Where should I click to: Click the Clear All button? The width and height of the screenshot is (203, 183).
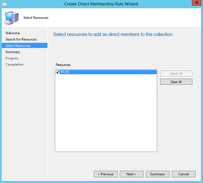pos(176,82)
